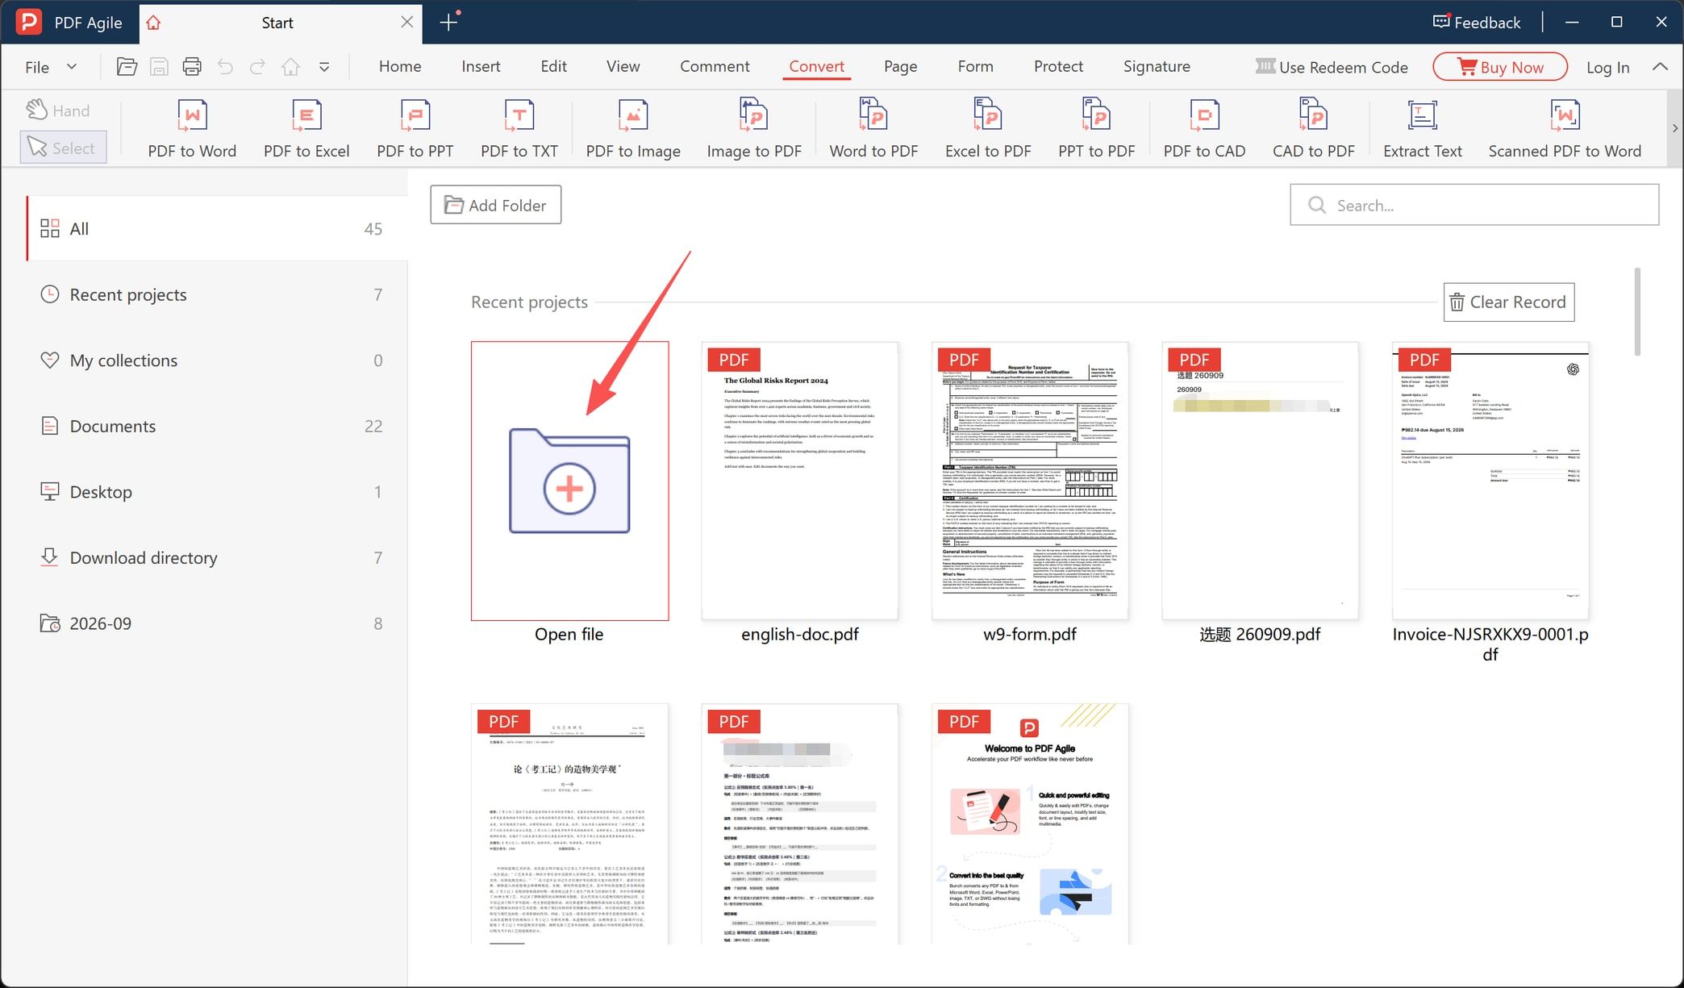Click the Clear Record button
Image resolution: width=1684 pixels, height=988 pixels.
tap(1508, 302)
